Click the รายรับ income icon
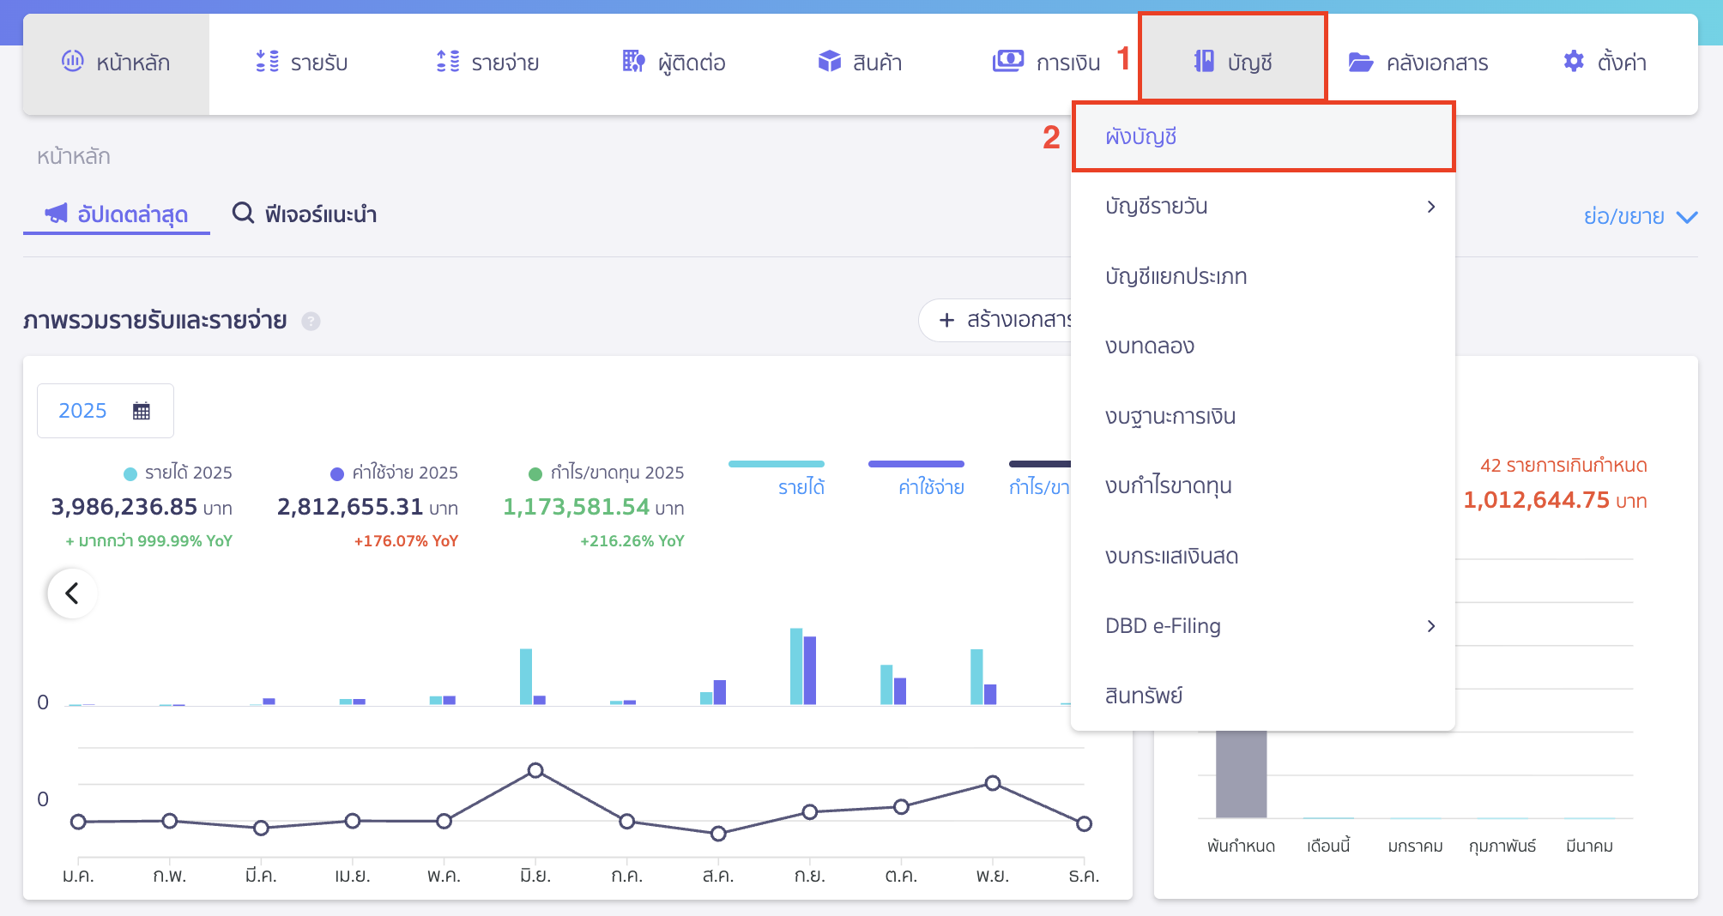Image resolution: width=1723 pixels, height=916 pixels. [x=268, y=62]
